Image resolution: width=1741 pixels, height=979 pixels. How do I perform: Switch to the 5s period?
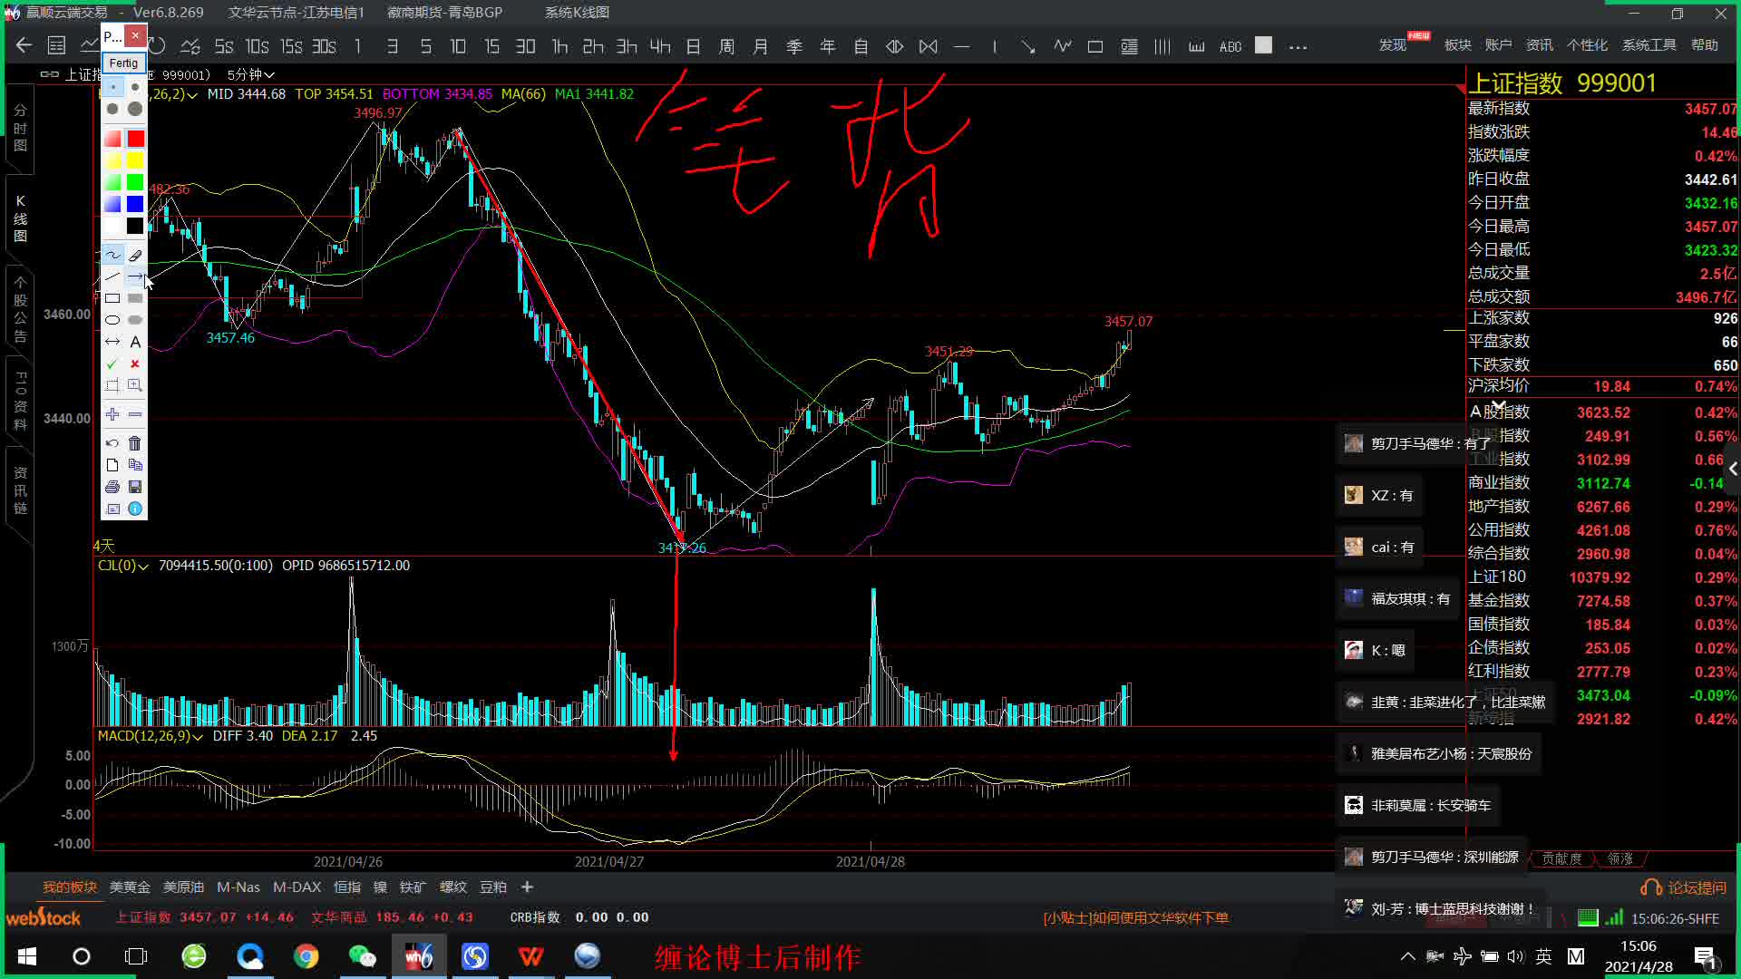point(224,45)
